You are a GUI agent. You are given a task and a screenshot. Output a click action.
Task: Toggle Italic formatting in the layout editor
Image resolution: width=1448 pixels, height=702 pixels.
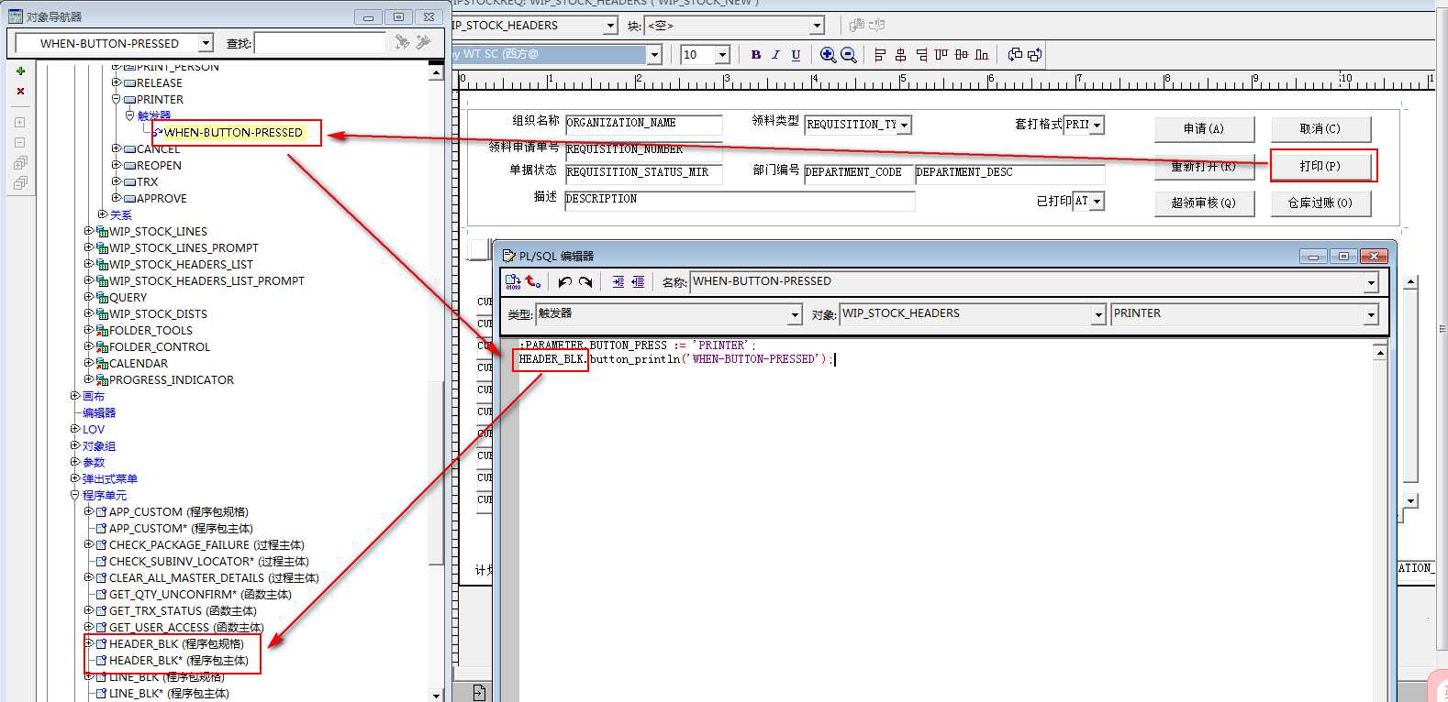click(775, 55)
